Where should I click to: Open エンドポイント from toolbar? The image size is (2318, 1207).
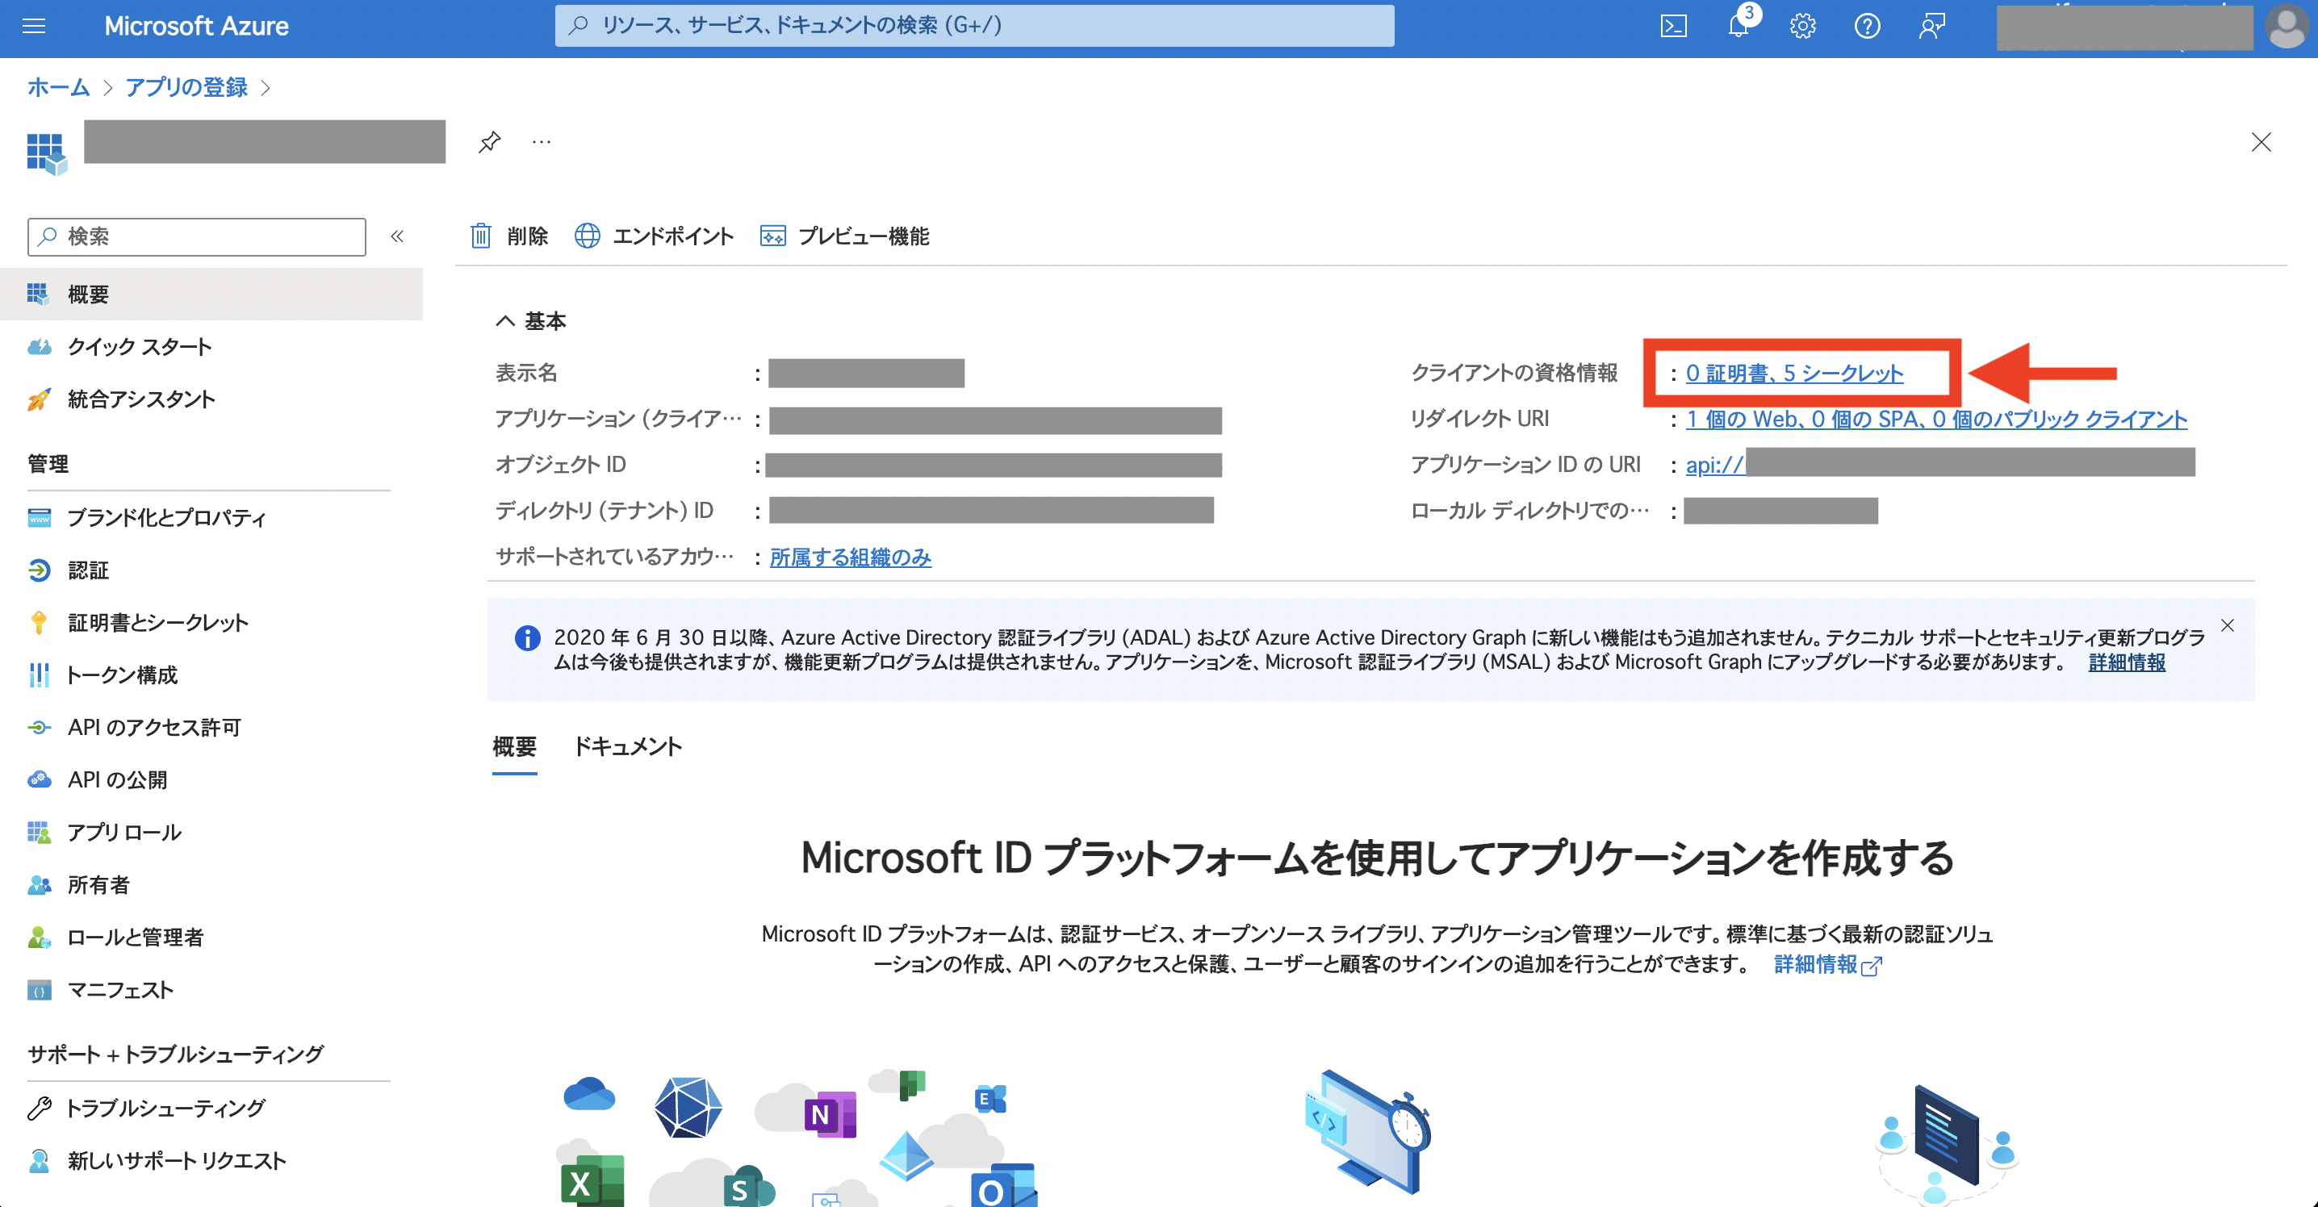[655, 236]
